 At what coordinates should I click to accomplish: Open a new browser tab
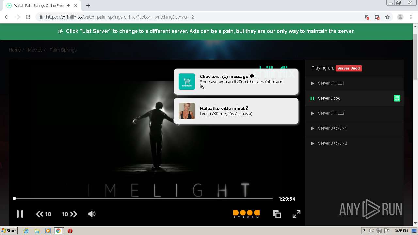88,6
